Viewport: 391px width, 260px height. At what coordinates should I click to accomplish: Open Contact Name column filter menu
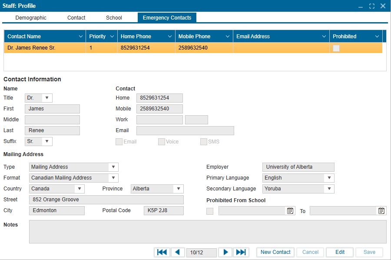(x=81, y=37)
